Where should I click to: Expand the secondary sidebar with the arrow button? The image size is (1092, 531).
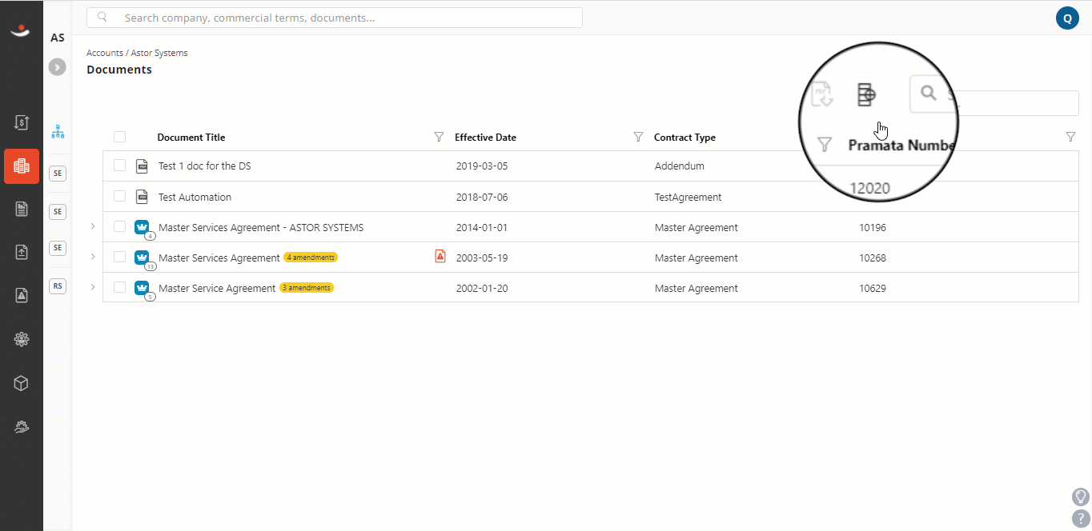click(57, 67)
